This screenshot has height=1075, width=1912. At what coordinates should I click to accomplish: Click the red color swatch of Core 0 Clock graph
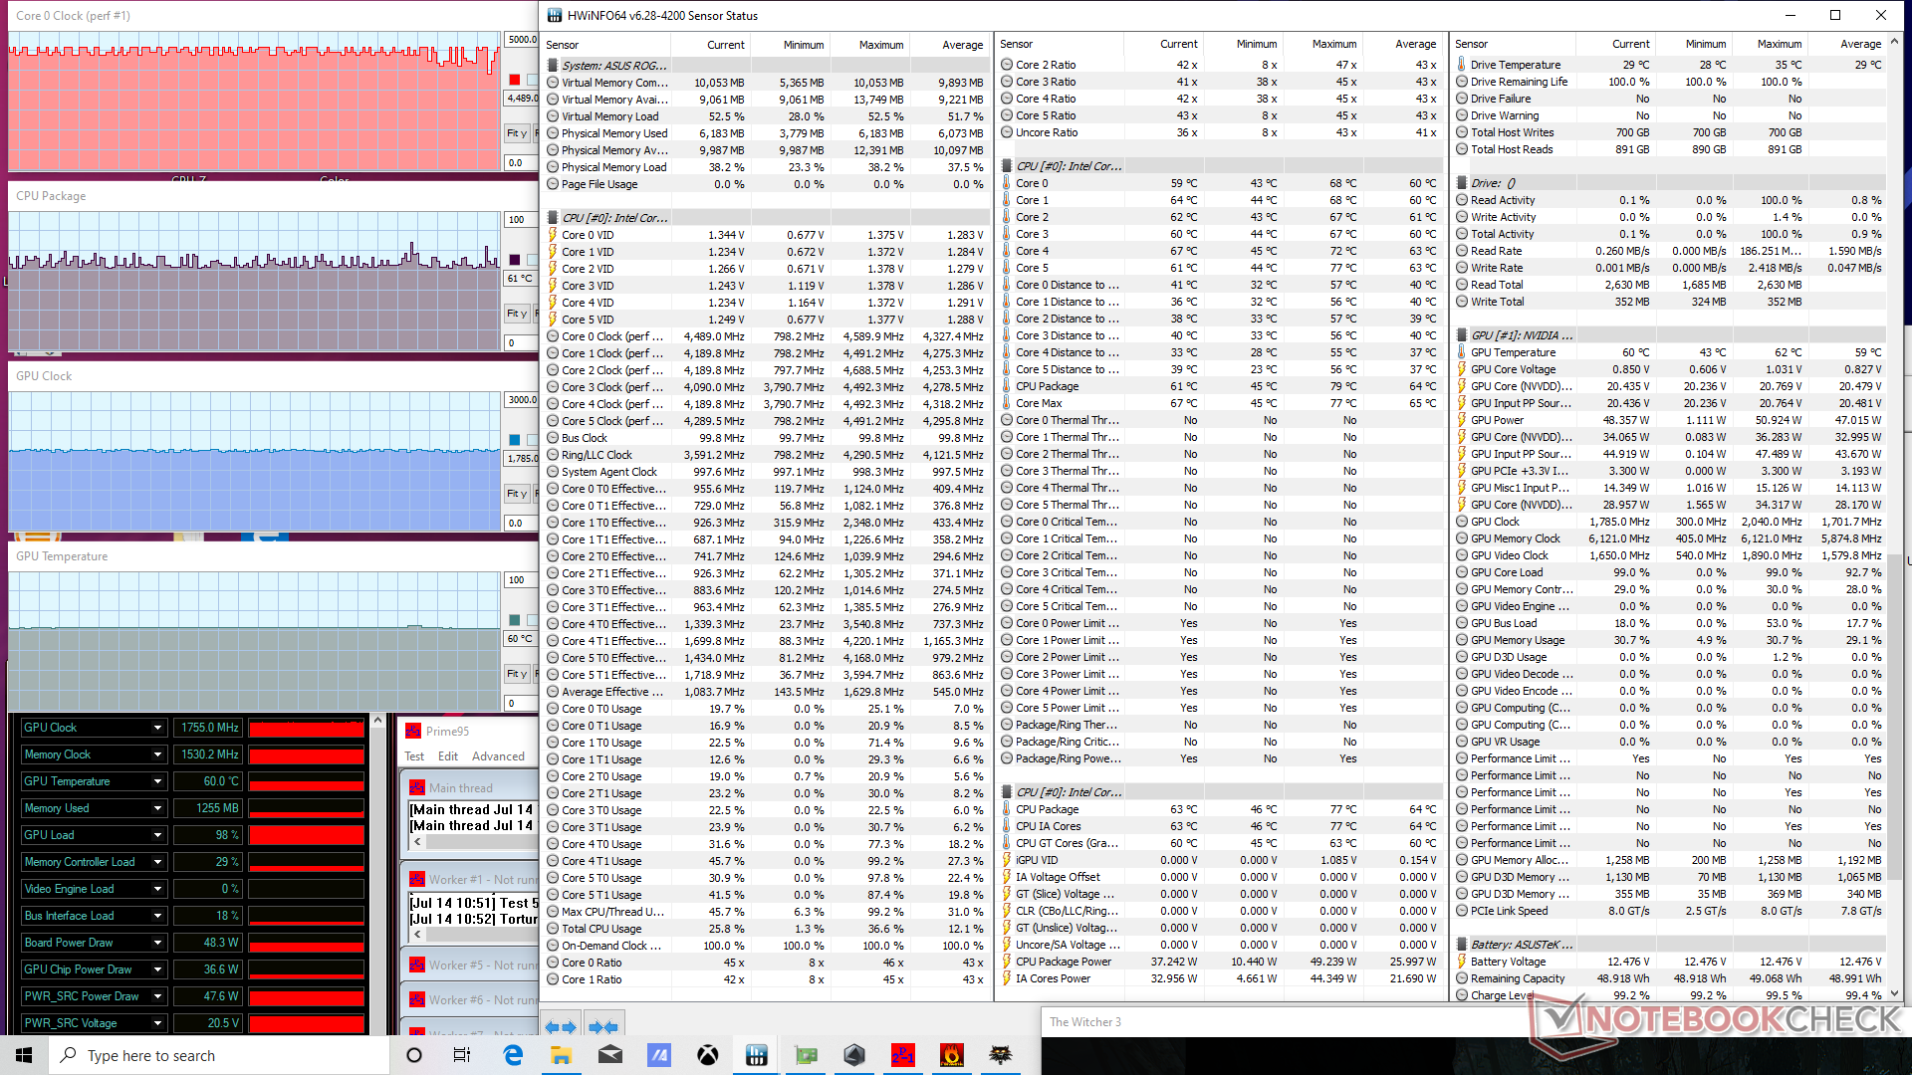[x=515, y=80]
